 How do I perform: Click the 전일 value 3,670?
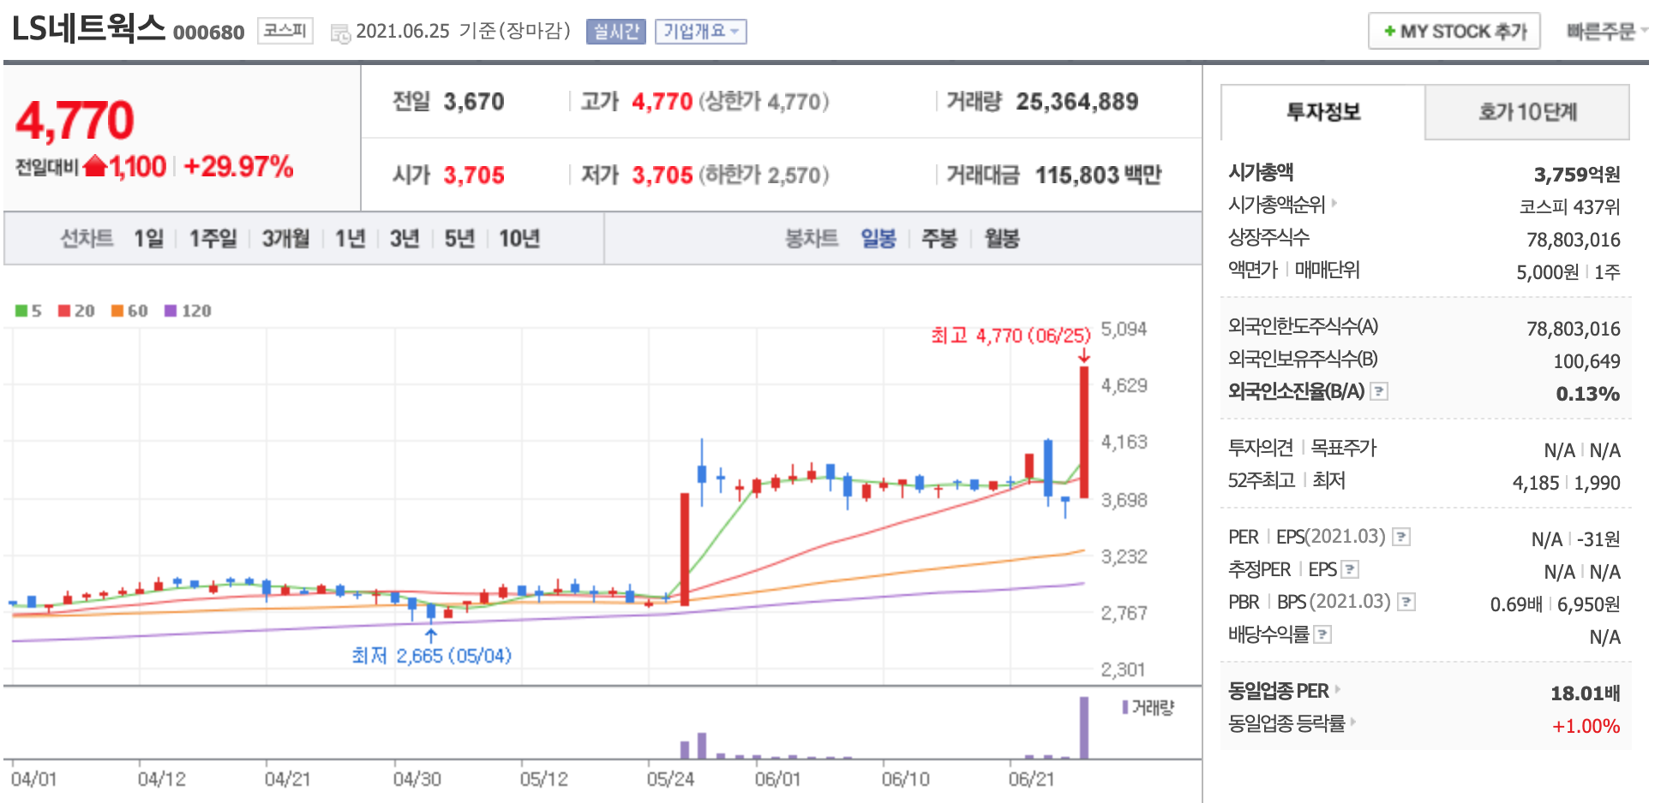click(474, 101)
